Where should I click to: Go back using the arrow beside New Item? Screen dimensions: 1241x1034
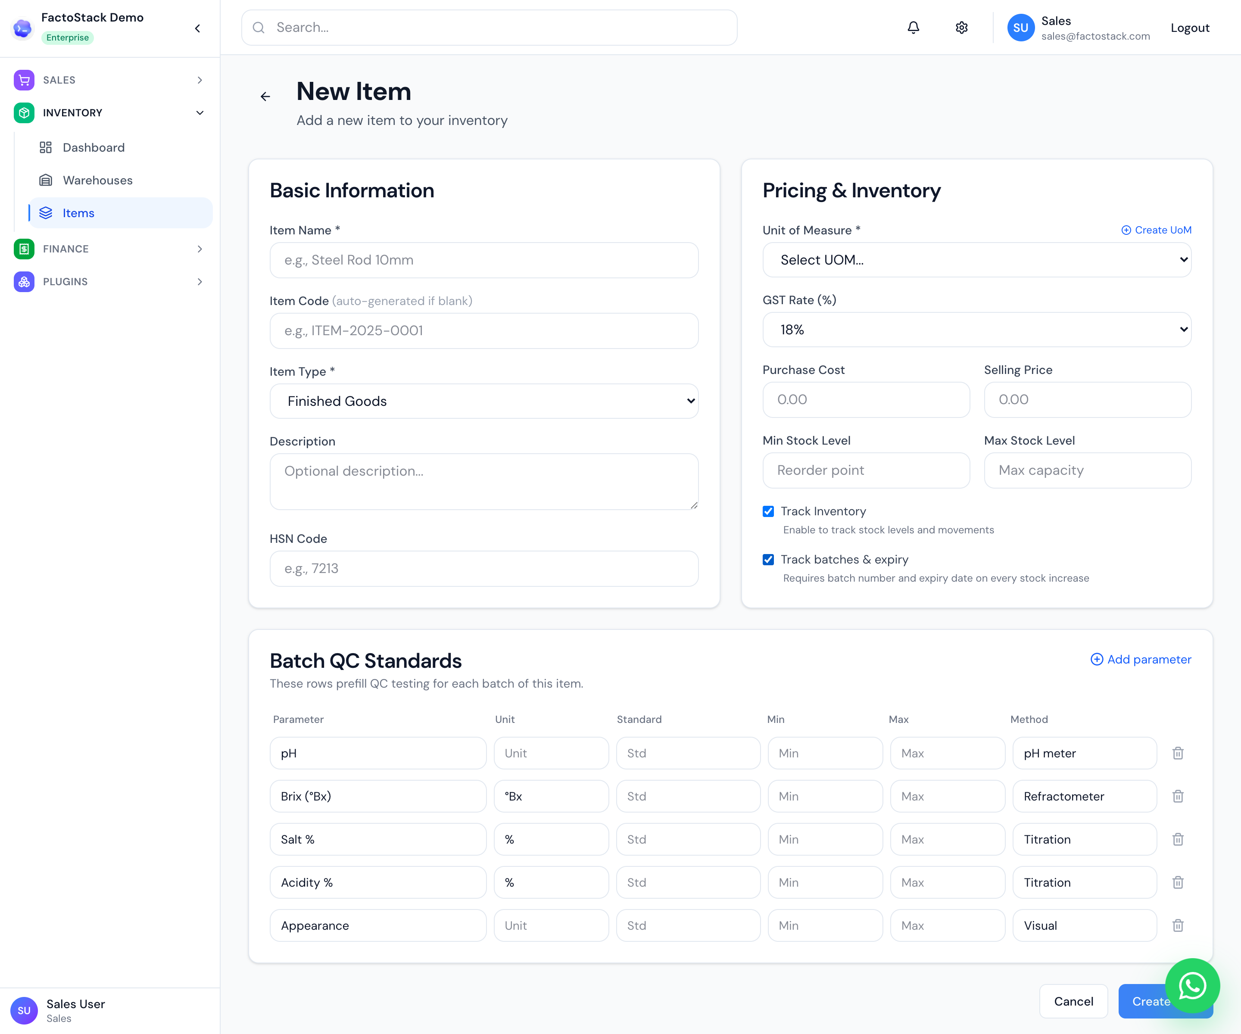(265, 97)
